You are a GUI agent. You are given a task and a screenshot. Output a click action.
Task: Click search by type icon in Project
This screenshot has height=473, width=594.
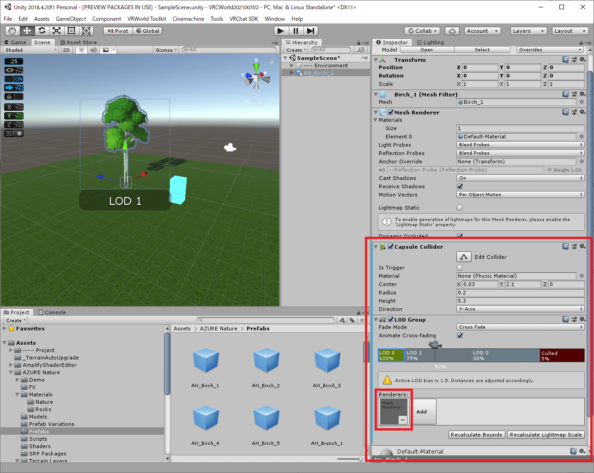point(342,320)
